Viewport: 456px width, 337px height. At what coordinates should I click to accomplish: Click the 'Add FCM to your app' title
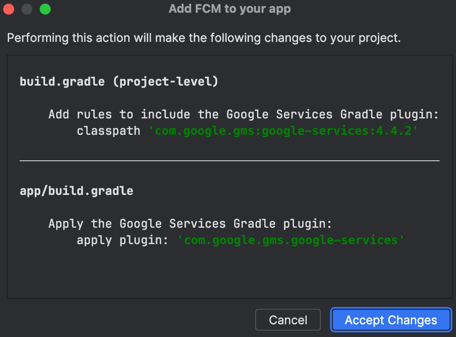(230, 9)
